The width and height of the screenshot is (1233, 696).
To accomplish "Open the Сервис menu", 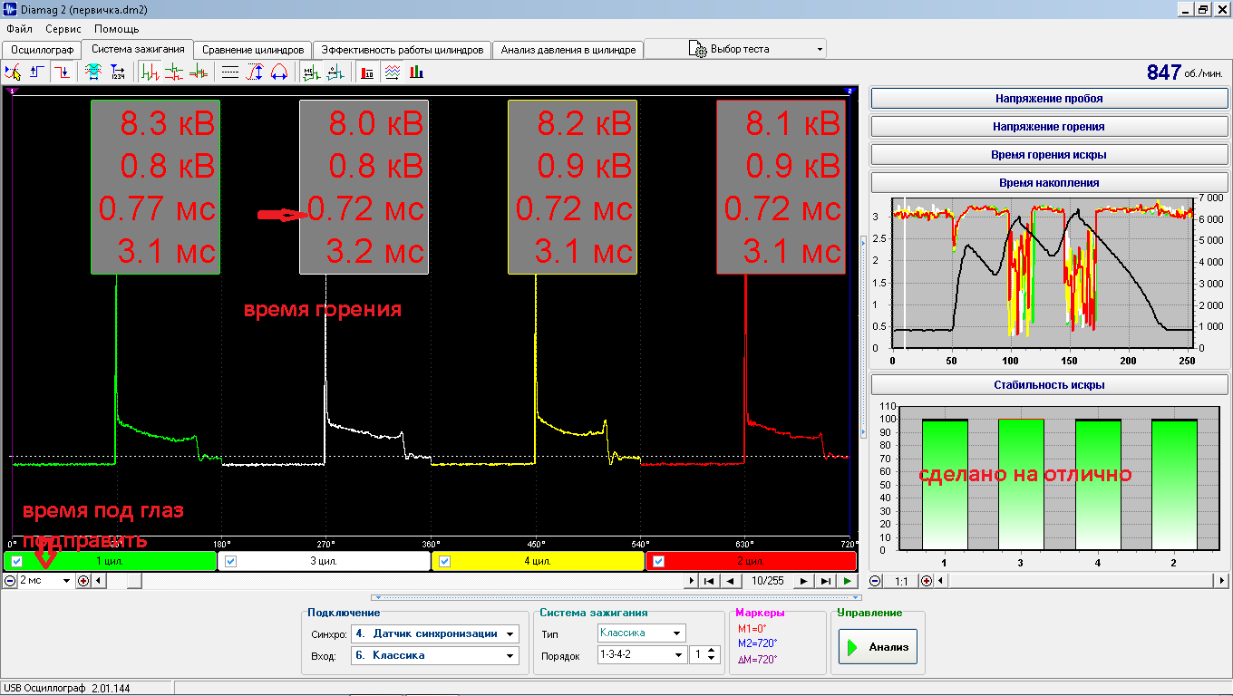I will tap(63, 29).
